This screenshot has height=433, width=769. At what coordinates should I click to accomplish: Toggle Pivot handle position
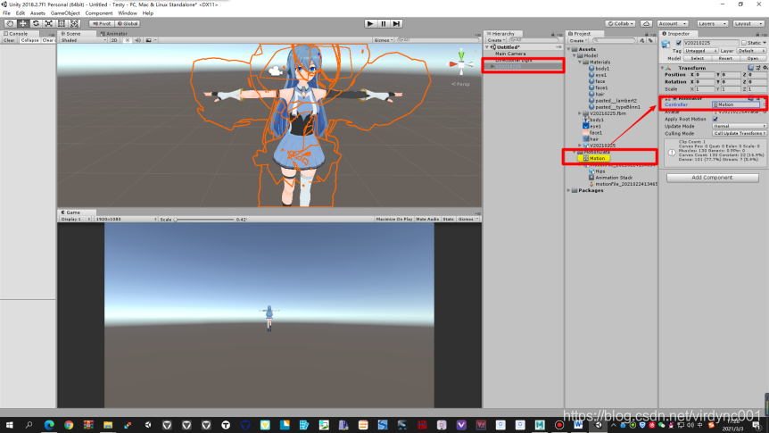click(x=102, y=23)
